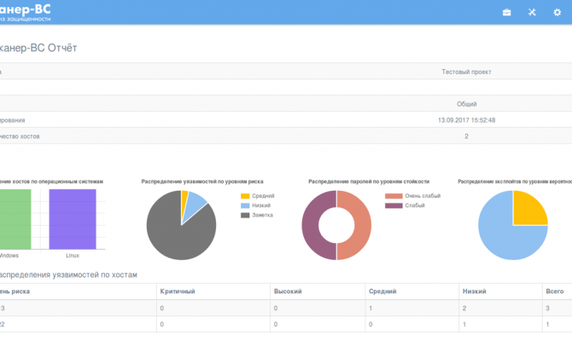
Task: Click first row Низкий cell value 2
Action: tap(464, 309)
